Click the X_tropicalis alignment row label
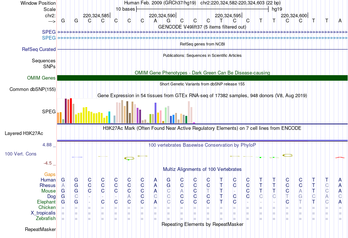348x238 pixels. (43, 213)
